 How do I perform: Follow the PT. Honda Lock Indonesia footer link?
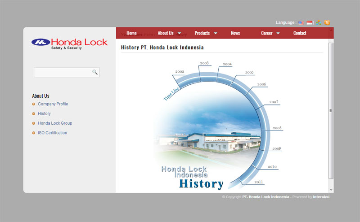[x=265, y=197]
